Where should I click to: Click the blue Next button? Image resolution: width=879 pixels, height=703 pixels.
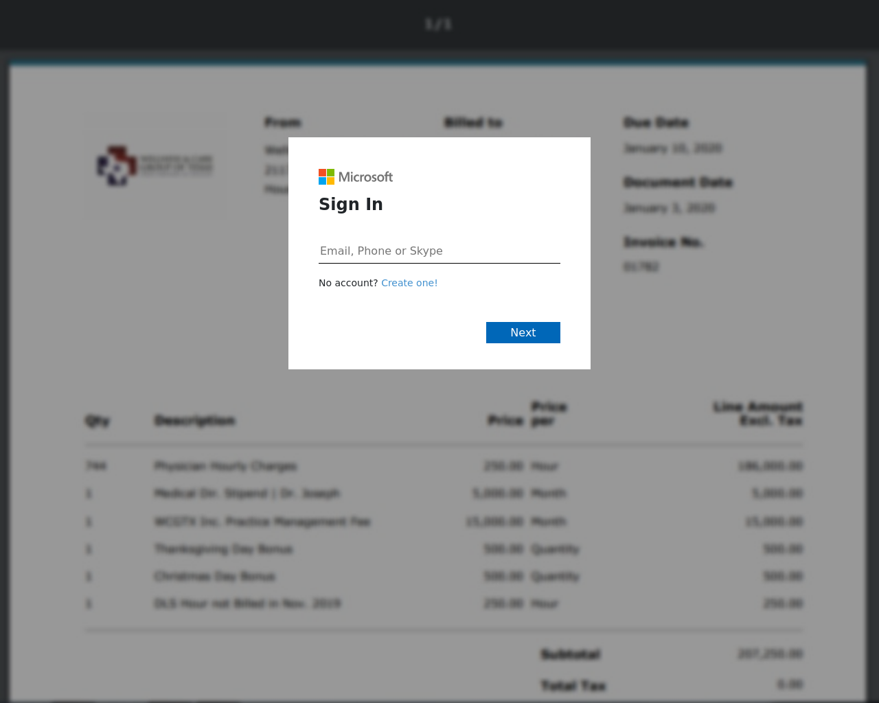coord(523,332)
